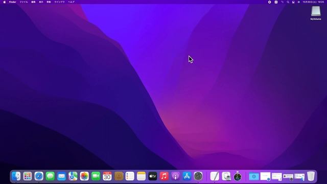Launch Safari from the Dock
Image resolution: width=327 pixels, height=184 pixels.
point(39,176)
